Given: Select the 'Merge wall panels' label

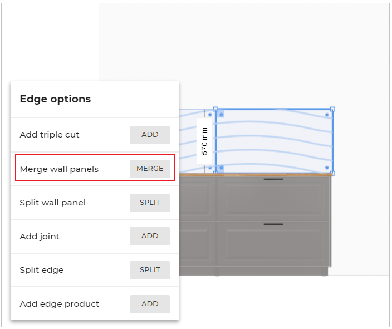Looking at the screenshot, I should pyautogui.click(x=59, y=169).
